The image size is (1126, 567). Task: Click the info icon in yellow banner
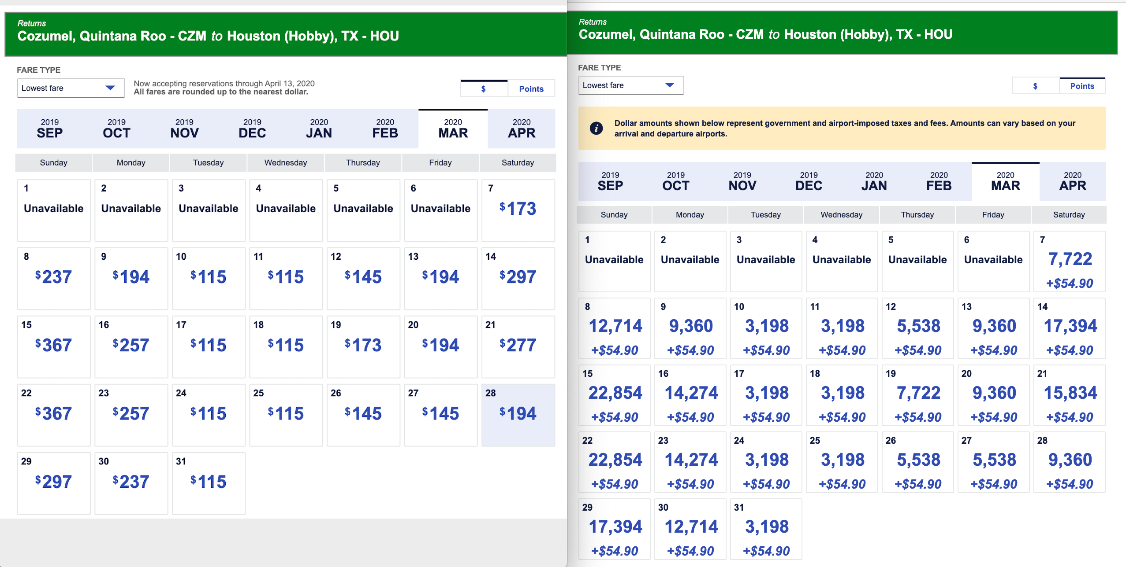click(596, 129)
